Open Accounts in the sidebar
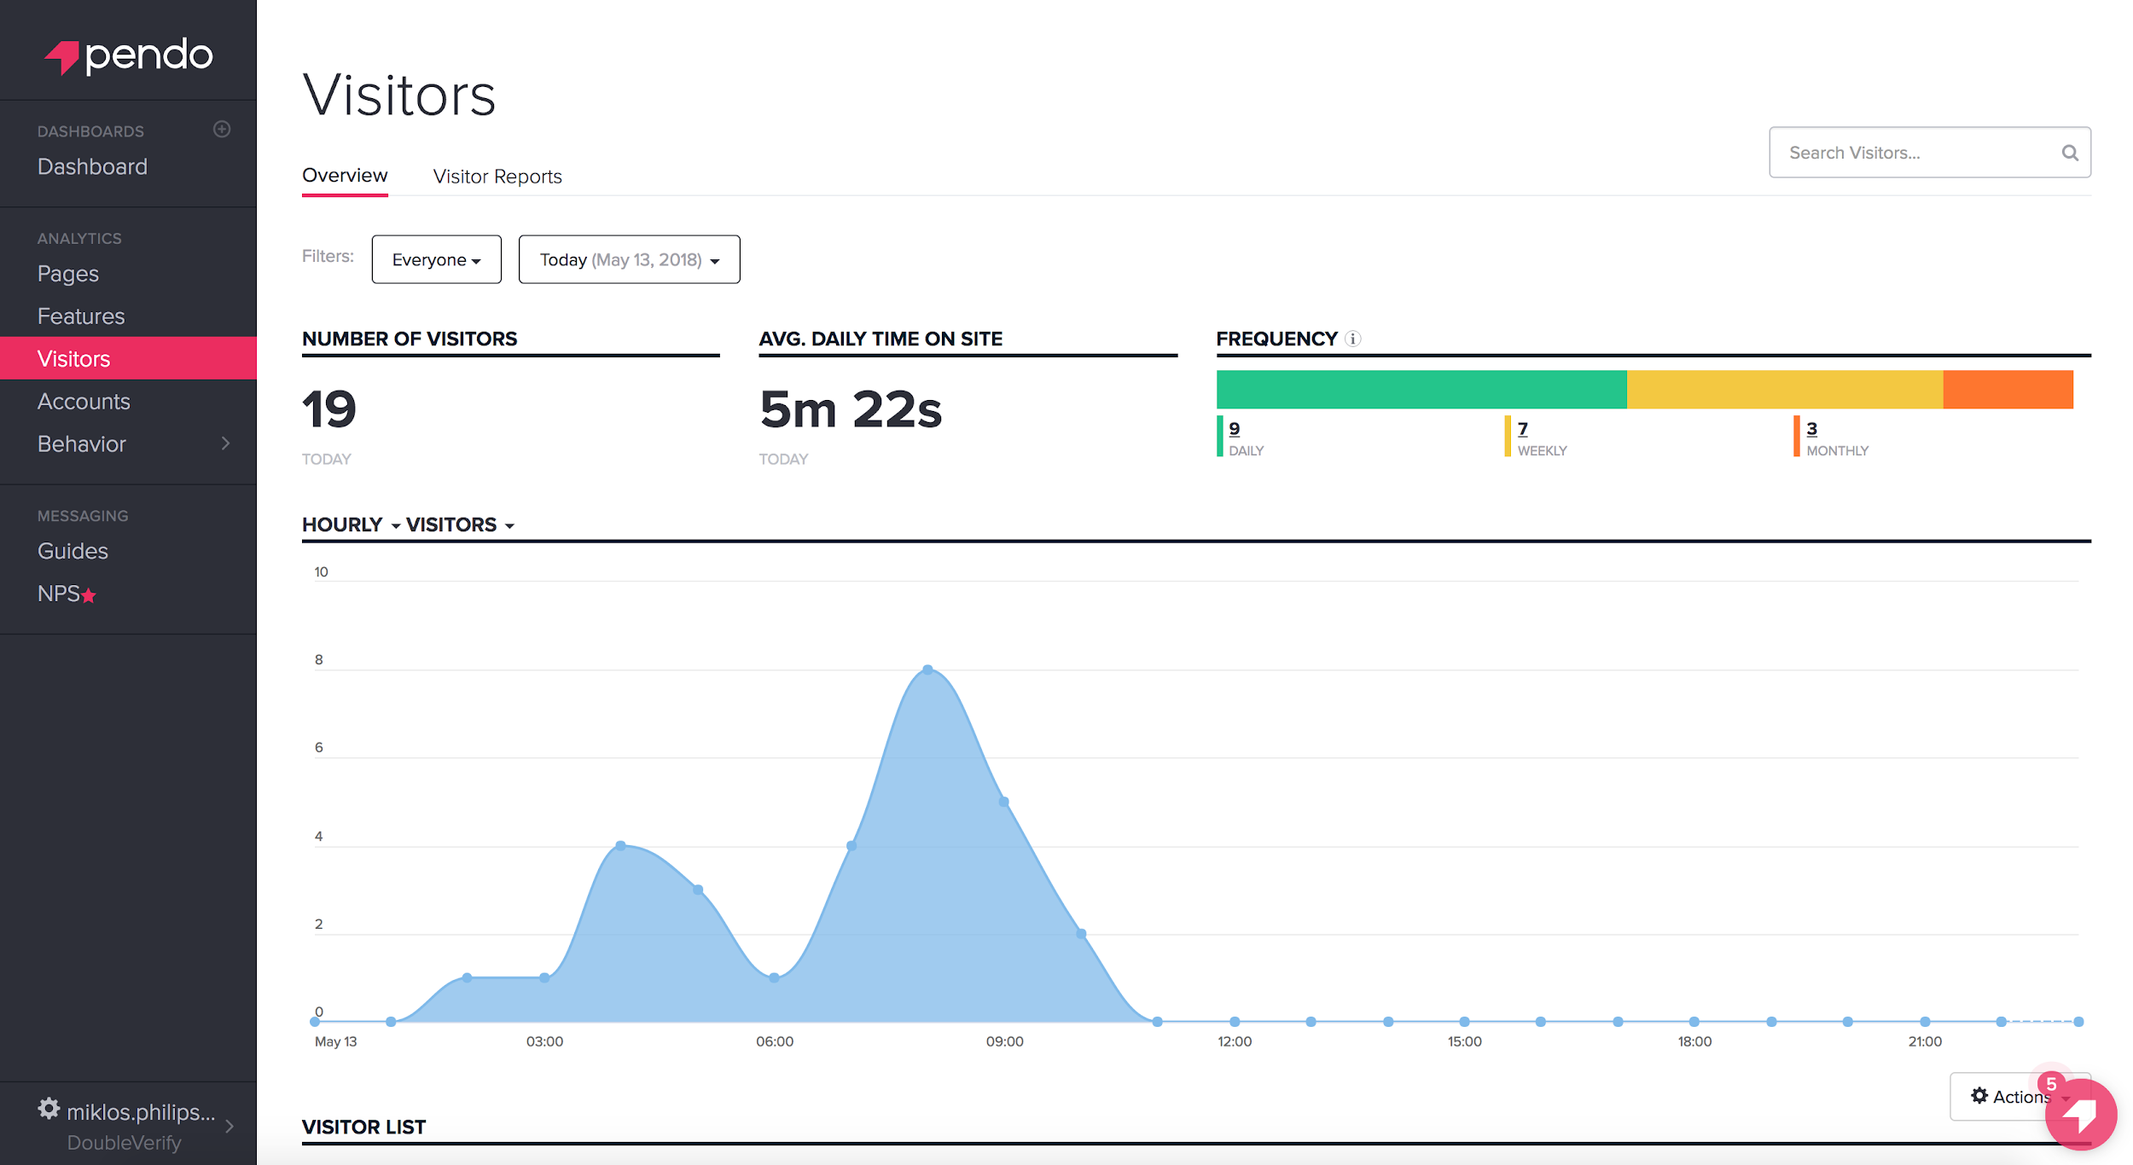This screenshot has width=2133, height=1165. pos(84,401)
